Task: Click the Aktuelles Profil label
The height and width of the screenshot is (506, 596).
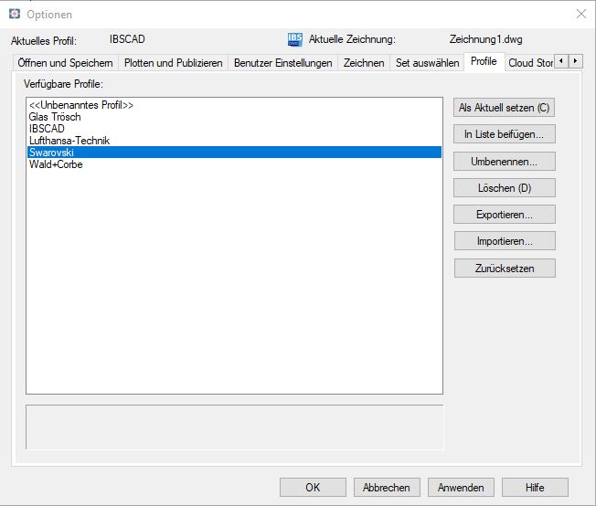Action: tap(44, 41)
